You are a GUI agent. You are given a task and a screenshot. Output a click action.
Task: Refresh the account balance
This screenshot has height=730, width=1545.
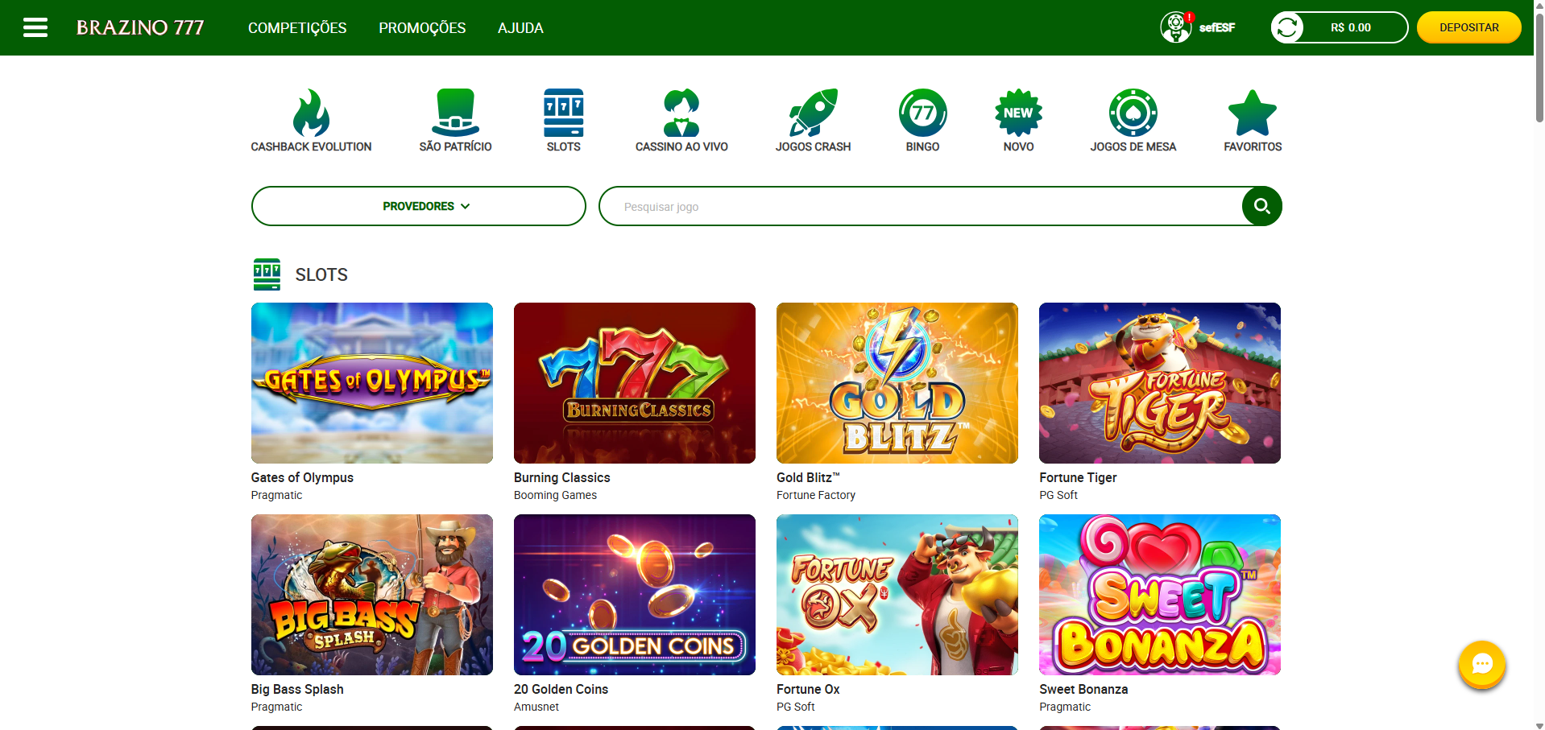[1286, 27]
